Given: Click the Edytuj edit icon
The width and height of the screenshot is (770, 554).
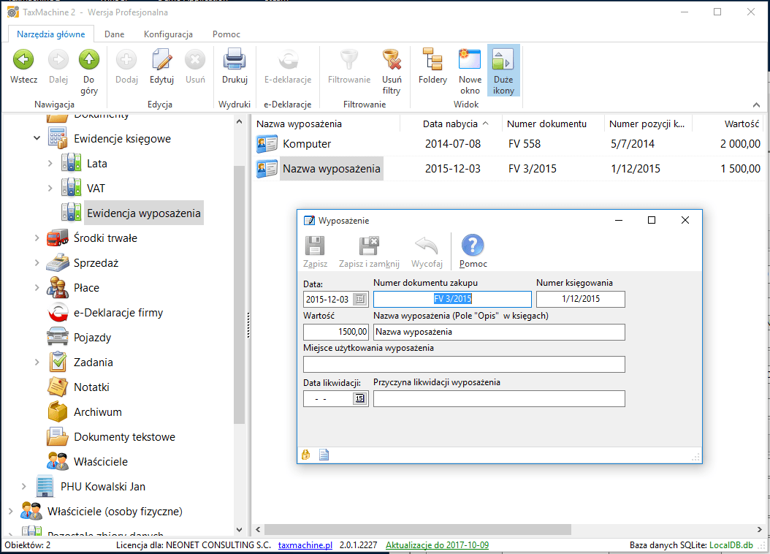Looking at the screenshot, I should click(x=161, y=60).
